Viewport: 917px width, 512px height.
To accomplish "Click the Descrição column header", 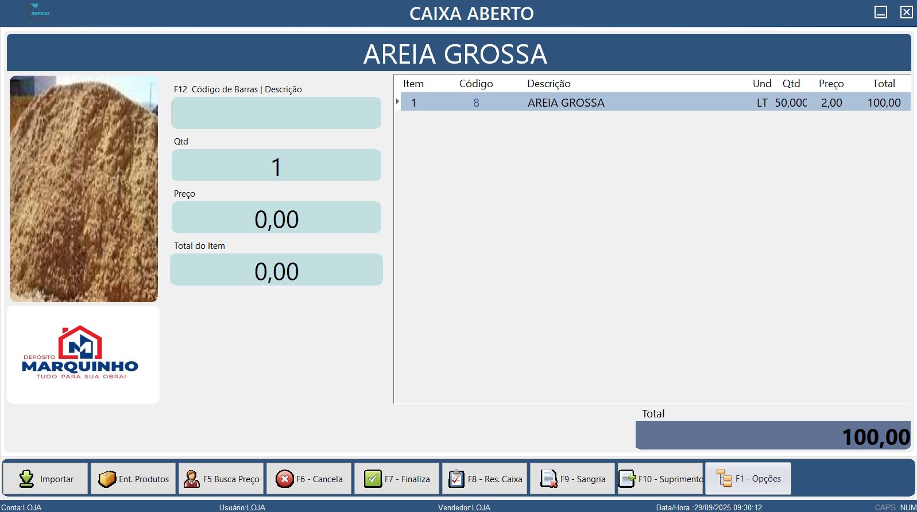I will 548,84.
